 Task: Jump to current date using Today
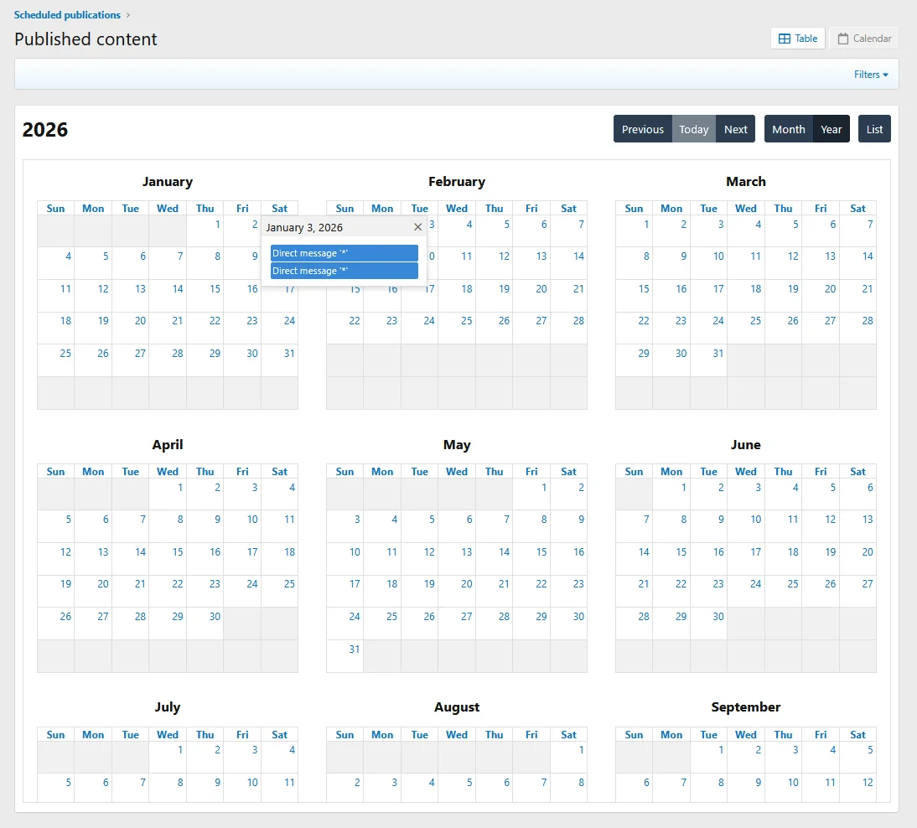pyautogui.click(x=693, y=129)
